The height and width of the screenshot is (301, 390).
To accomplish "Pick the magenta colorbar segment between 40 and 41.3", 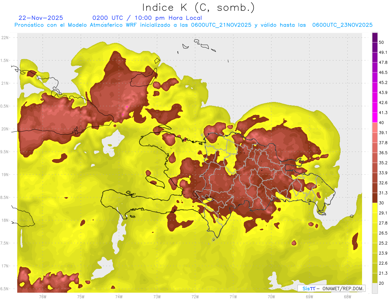I will pos(375,118).
